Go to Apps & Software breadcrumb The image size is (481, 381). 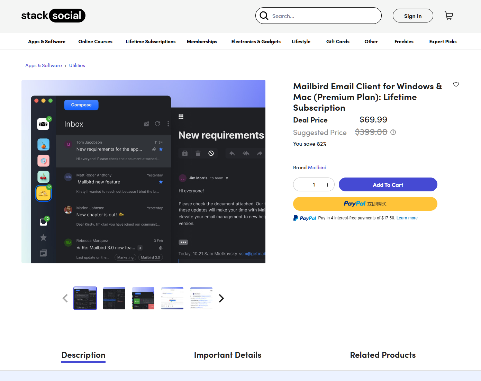pyautogui.click(x=44, y=65)
